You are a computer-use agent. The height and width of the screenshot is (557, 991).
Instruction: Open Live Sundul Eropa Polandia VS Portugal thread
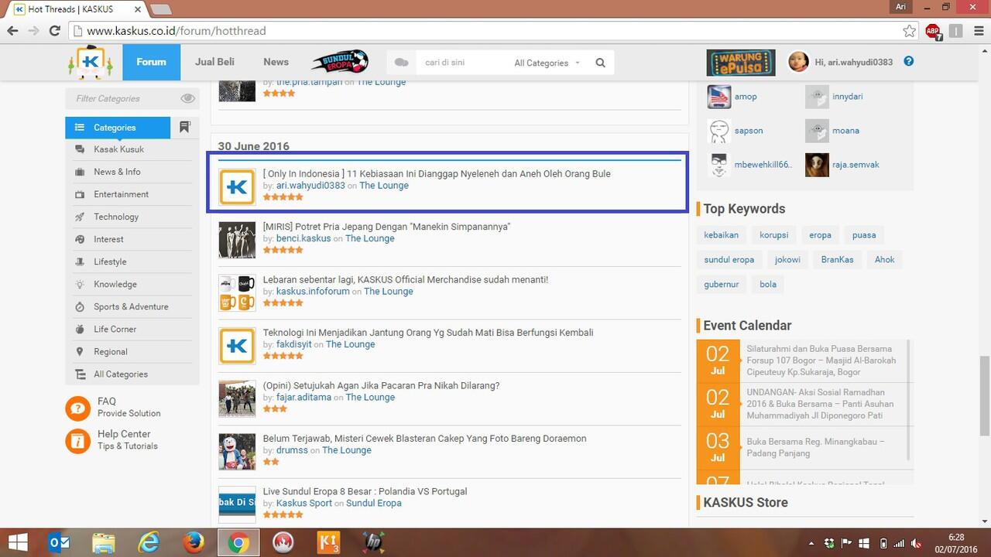point(365,491)
